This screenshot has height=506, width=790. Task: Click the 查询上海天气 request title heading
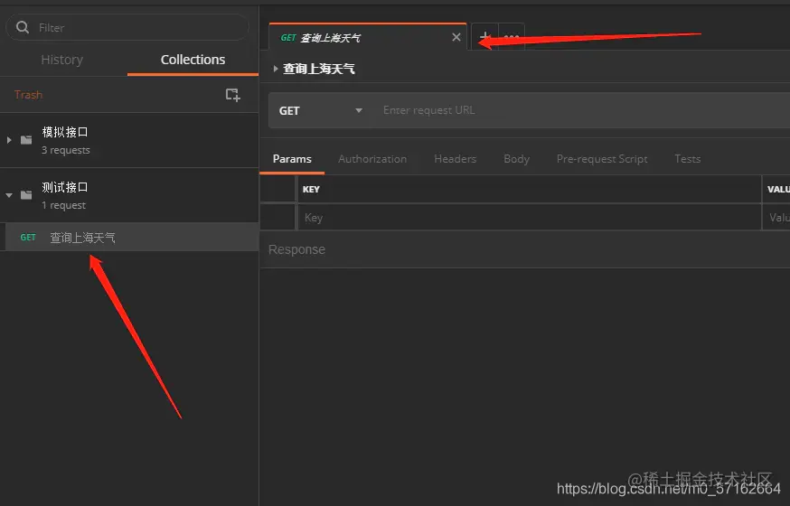(x=319, y=69)
